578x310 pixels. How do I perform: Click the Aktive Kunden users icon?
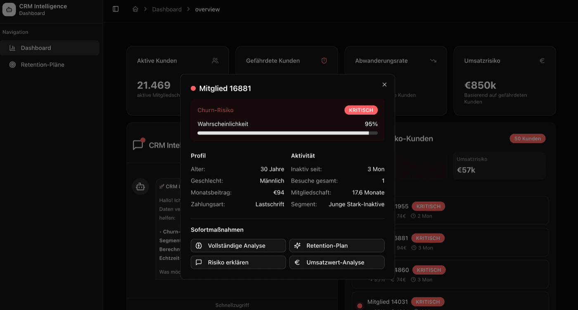point(215,61)
